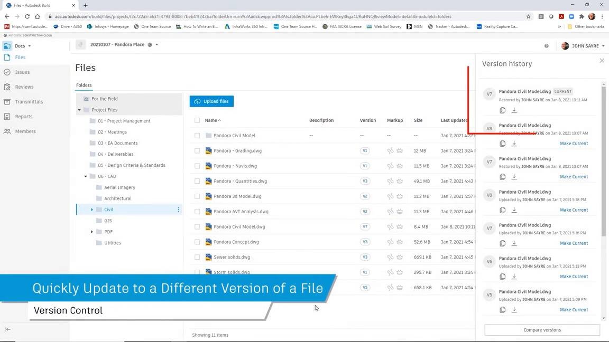The image size is (609, 342).
Task: Check Pandora - Grading.dwg checkbox
Action: [x=197, y=151]
